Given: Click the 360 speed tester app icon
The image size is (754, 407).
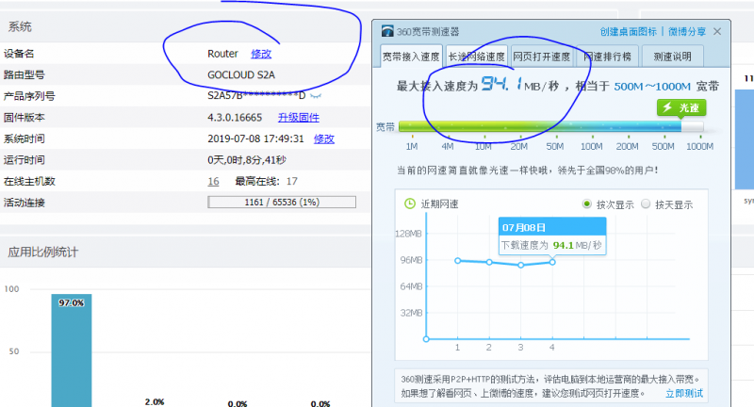Looking at the screenshot, I should point(387,31).
